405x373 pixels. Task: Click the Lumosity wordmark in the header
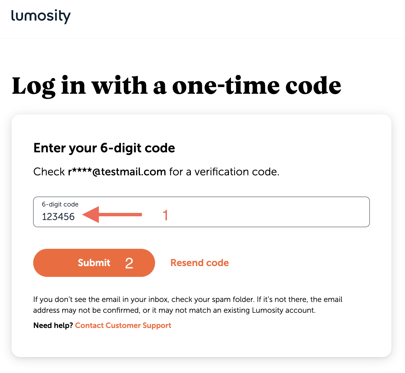click(41, 16)
